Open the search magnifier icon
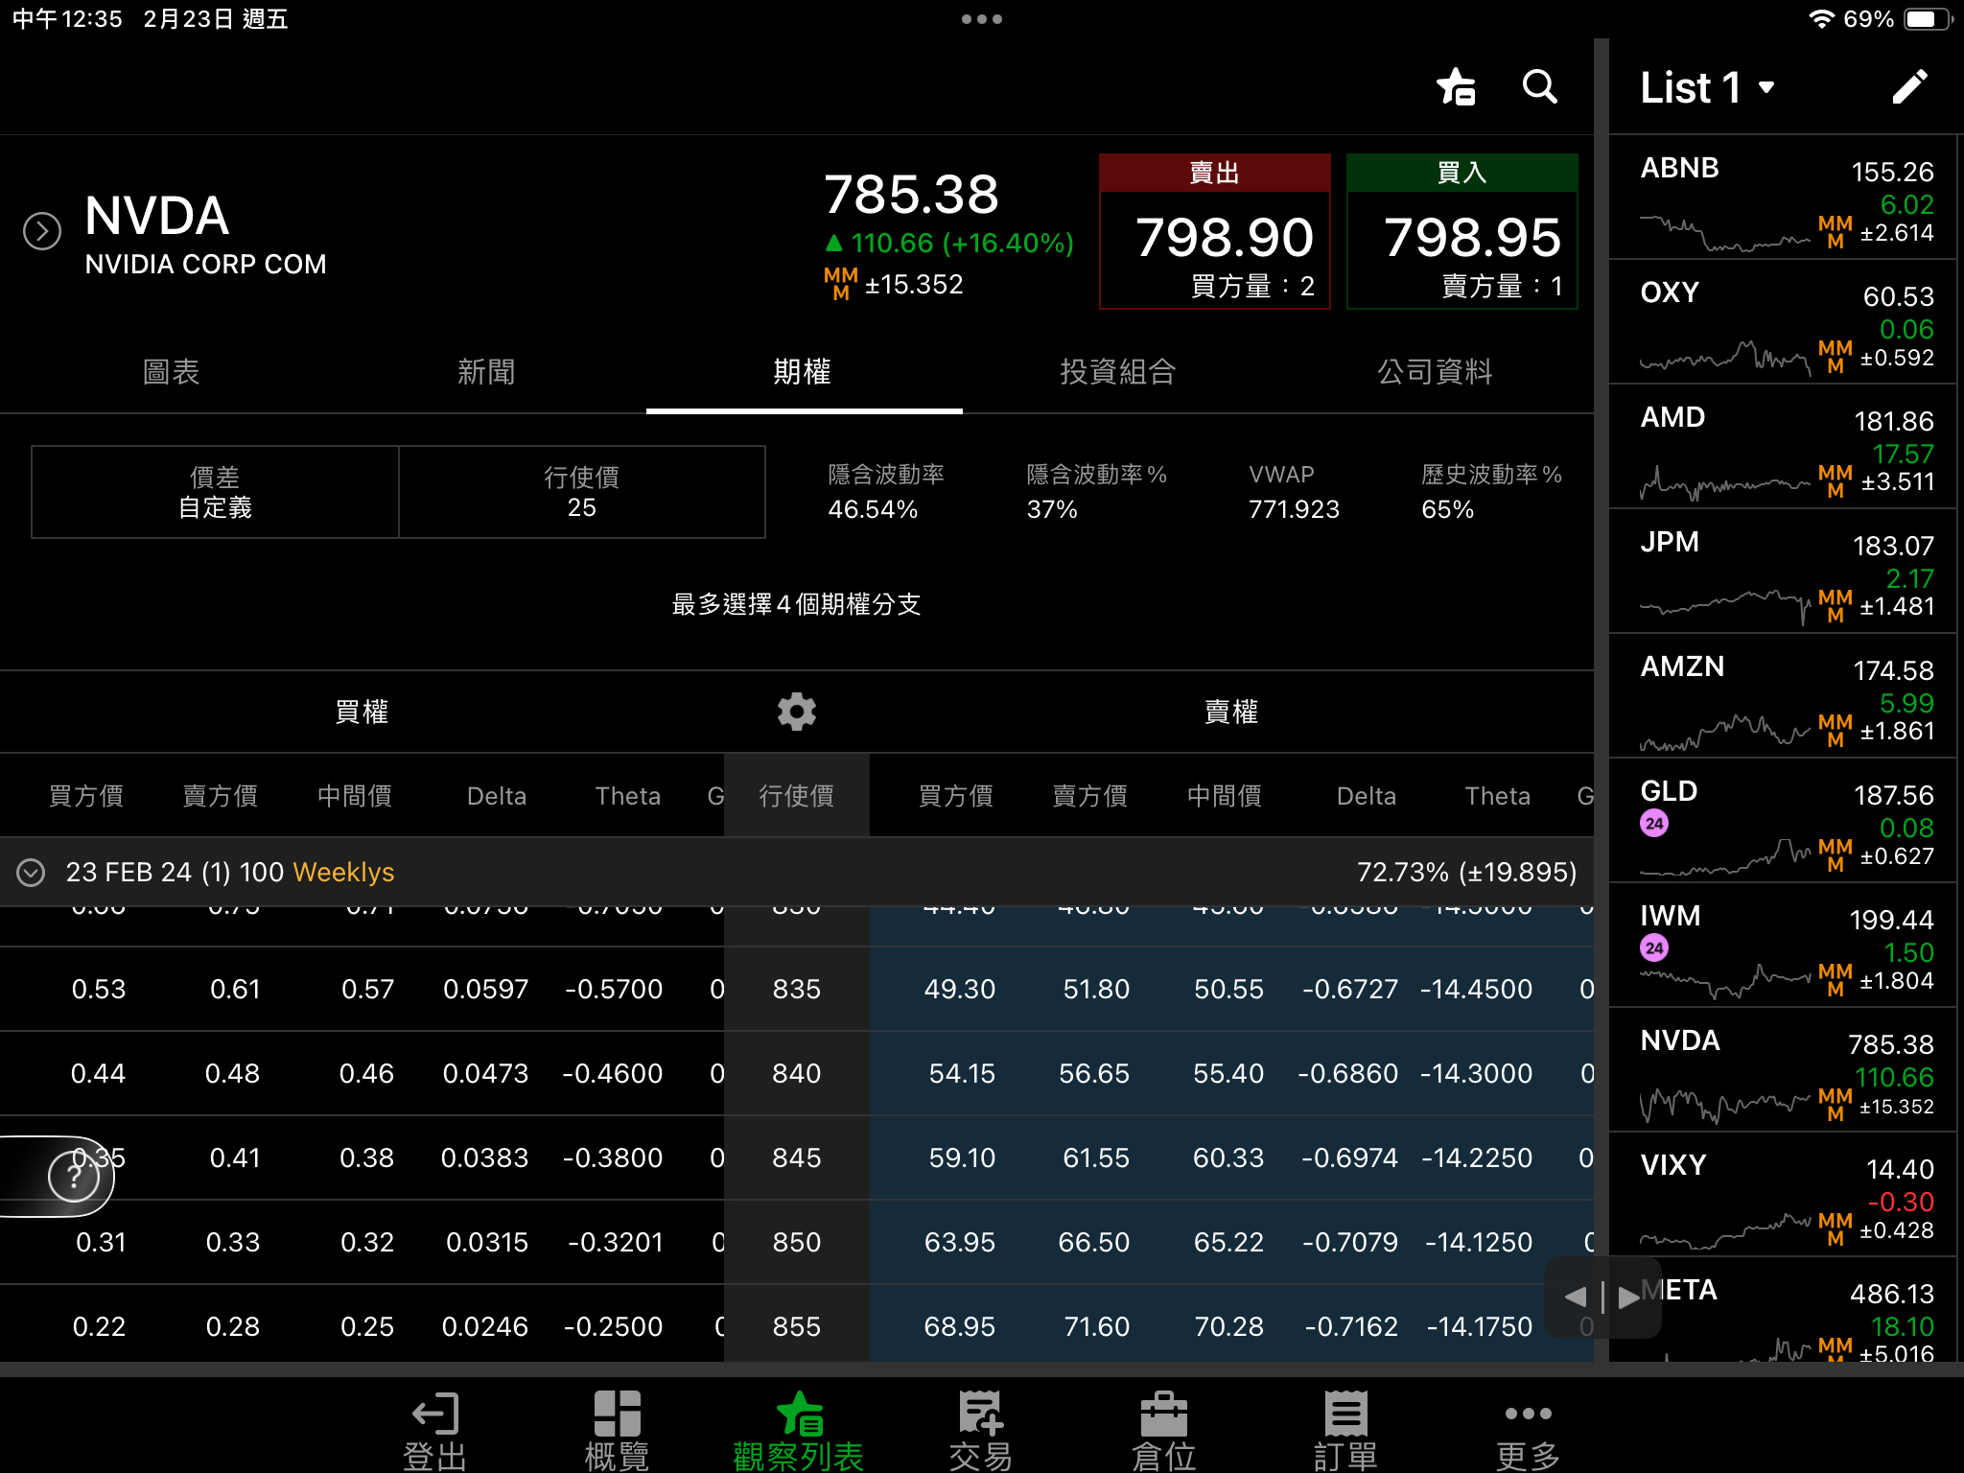 [x=1539, y=86]
